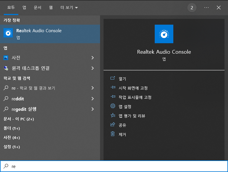Viewport: 228px width, 172px height.
Task: Select 're - 학교 및 웹 결과 보기' text
Action: point(33,88)
